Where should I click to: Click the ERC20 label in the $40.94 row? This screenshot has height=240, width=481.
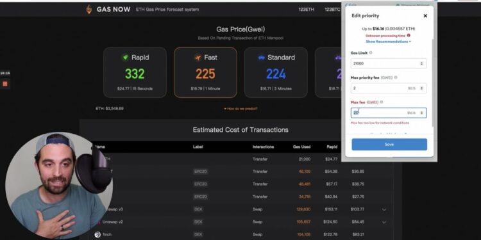point(201,196)
